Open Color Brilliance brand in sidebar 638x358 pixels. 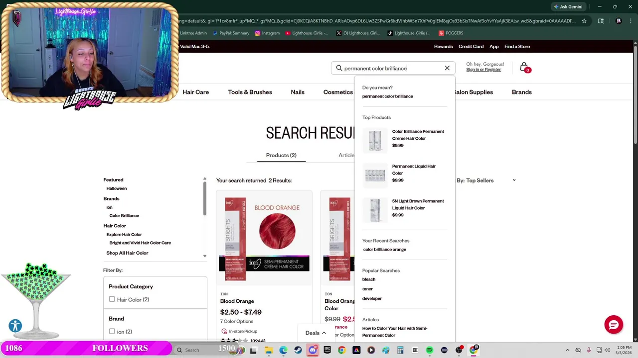click(124, 216)
